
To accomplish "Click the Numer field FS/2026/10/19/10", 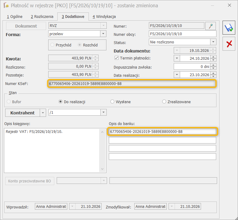I will 176,25.
